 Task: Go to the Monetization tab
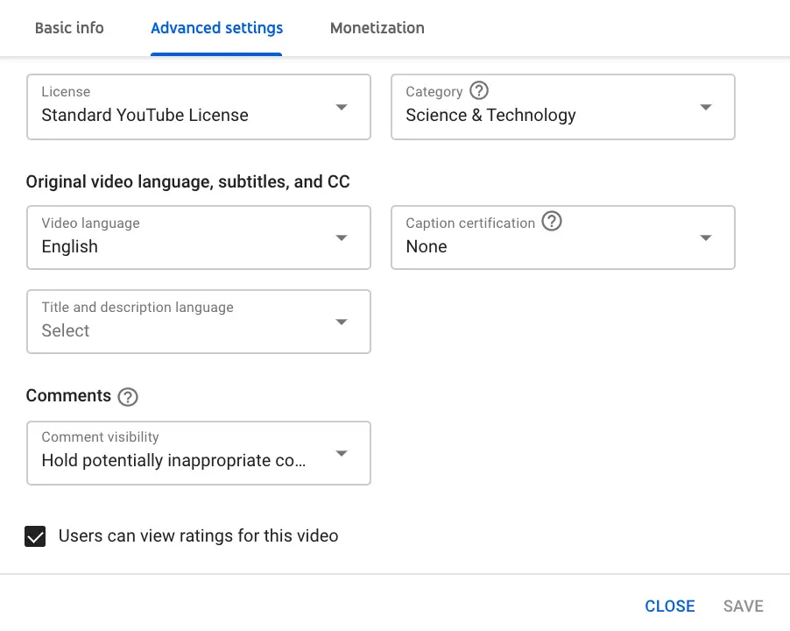tap(377, 28)
